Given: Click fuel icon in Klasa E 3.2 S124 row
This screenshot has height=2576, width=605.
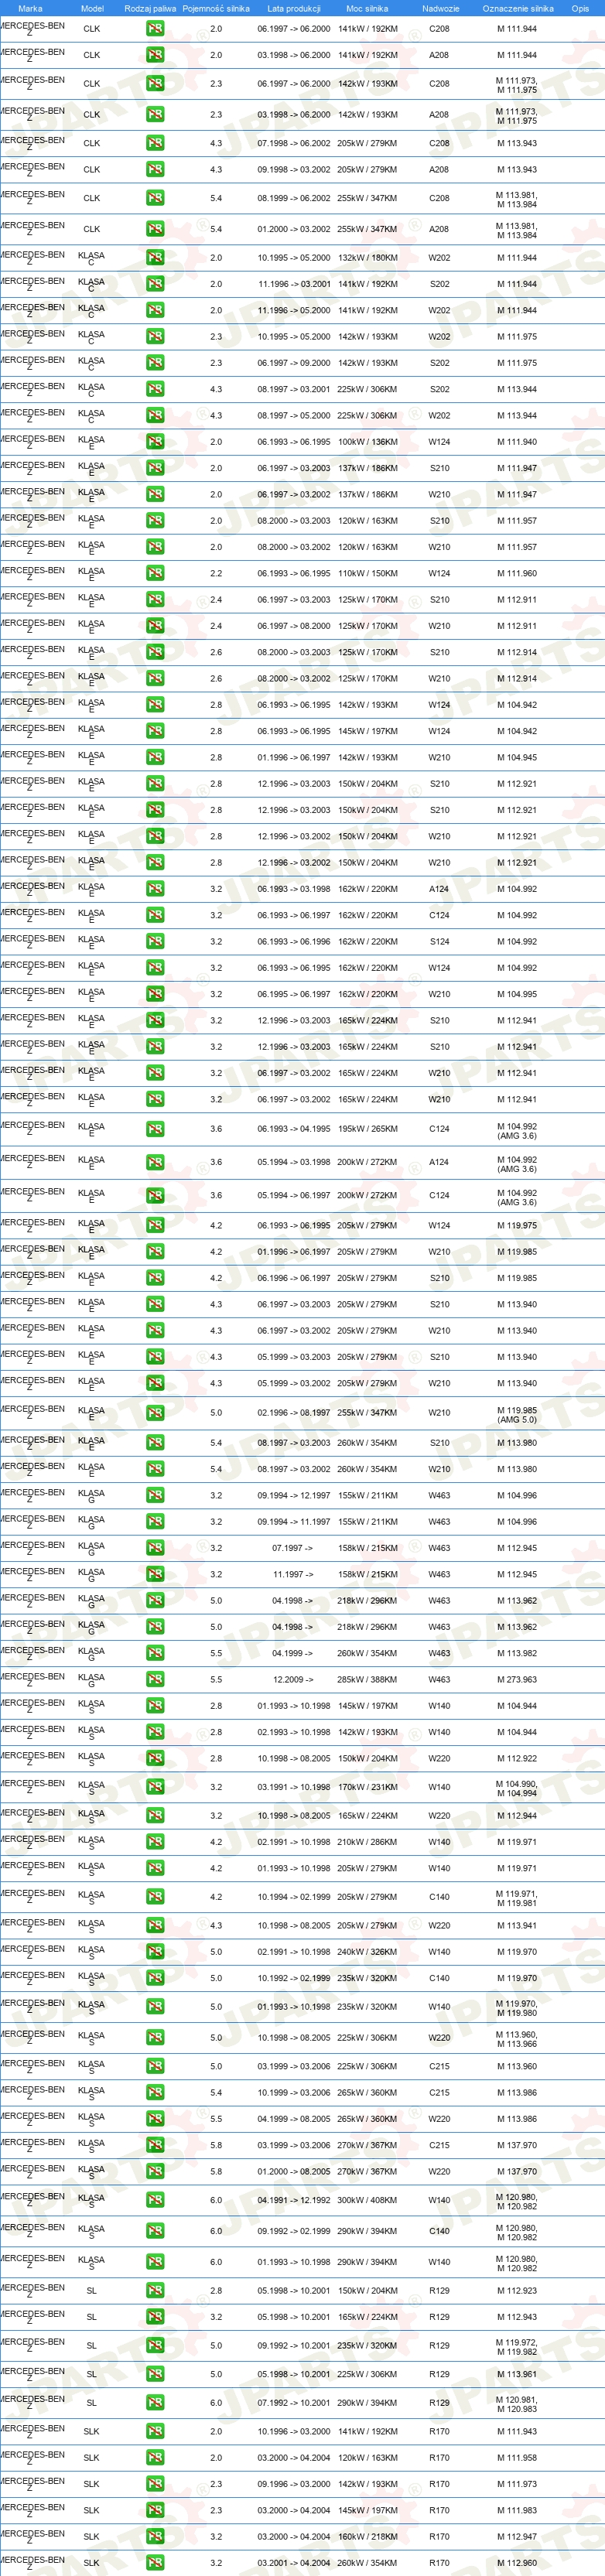Looking at the screenshot, I should click(x=155, y=942).
